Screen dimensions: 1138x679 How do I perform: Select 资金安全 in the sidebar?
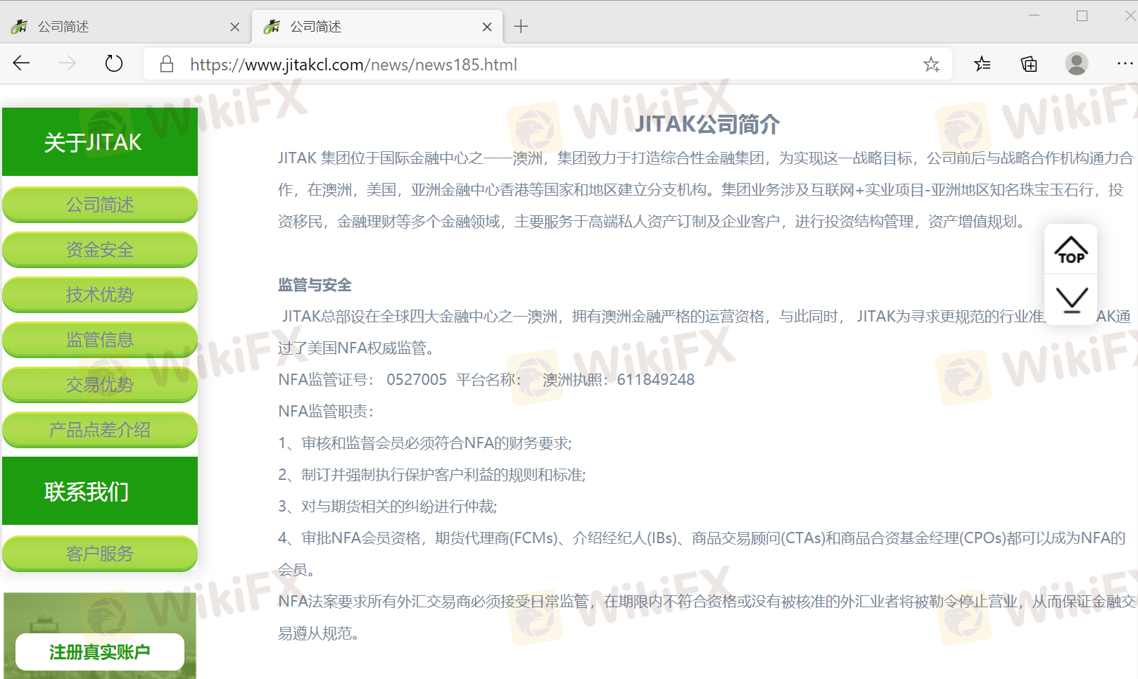pos(100,250)
